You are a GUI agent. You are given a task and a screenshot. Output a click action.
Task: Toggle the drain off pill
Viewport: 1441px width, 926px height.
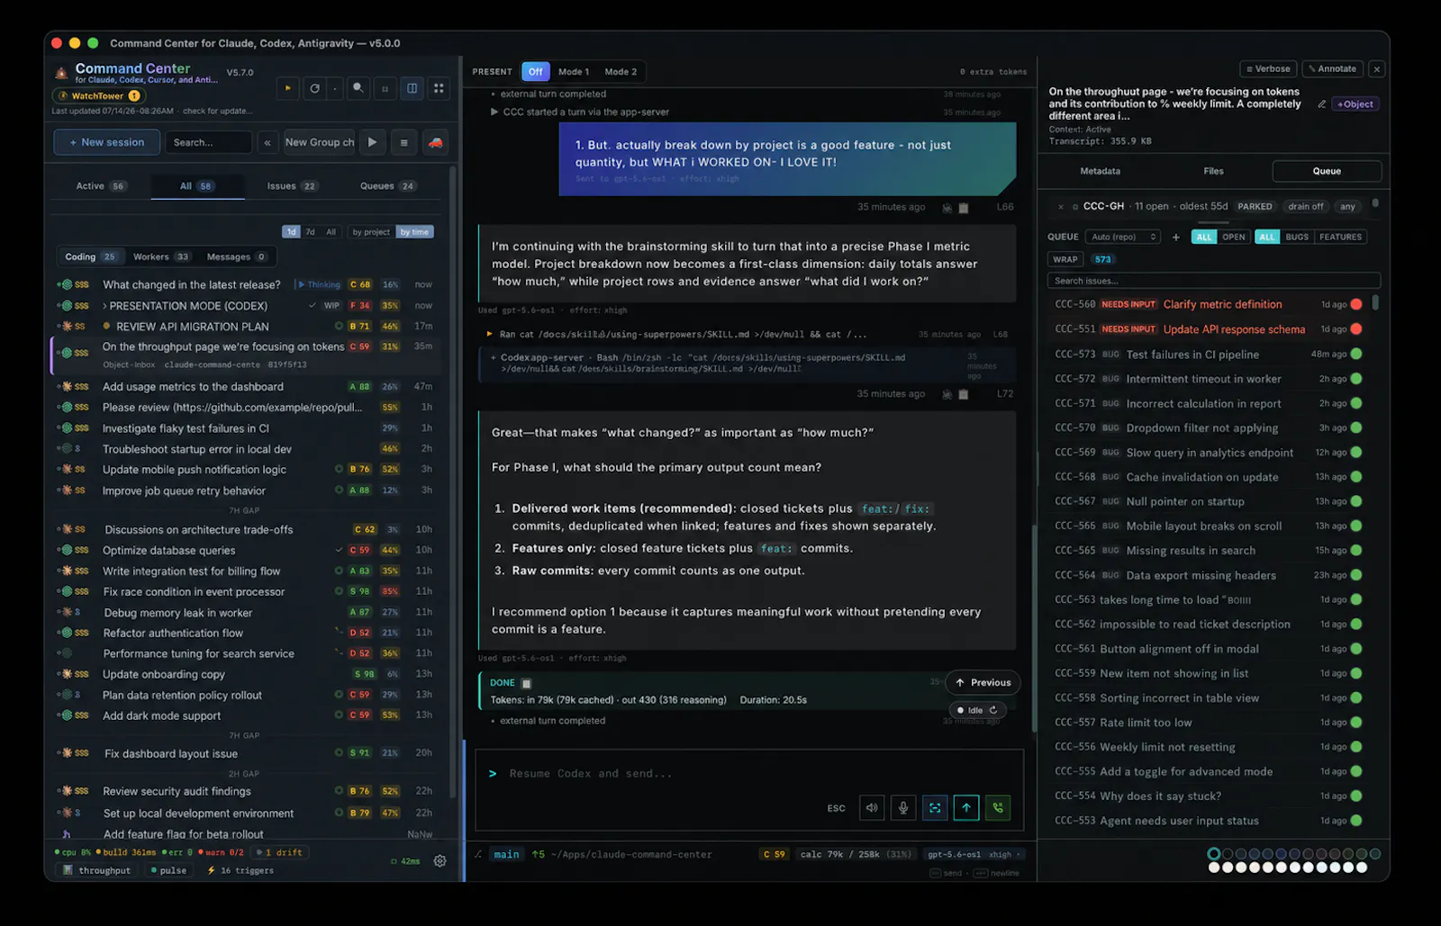(x=1306, y=207)
